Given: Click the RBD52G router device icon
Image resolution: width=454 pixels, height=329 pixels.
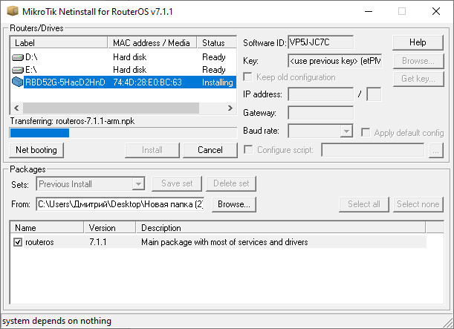Looking at the screenshot, I should (18, 82).
